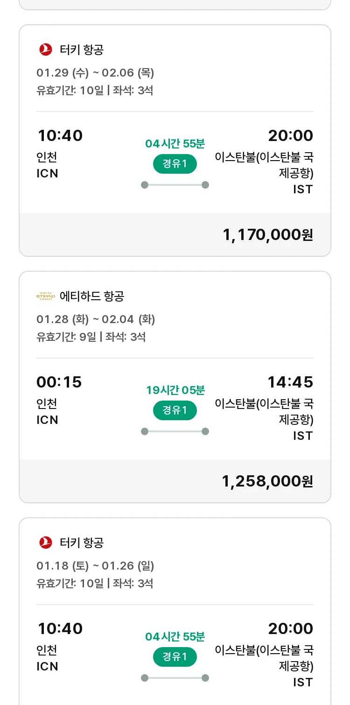Tap the 19시간 05분 flight duration

click(175, 390)
